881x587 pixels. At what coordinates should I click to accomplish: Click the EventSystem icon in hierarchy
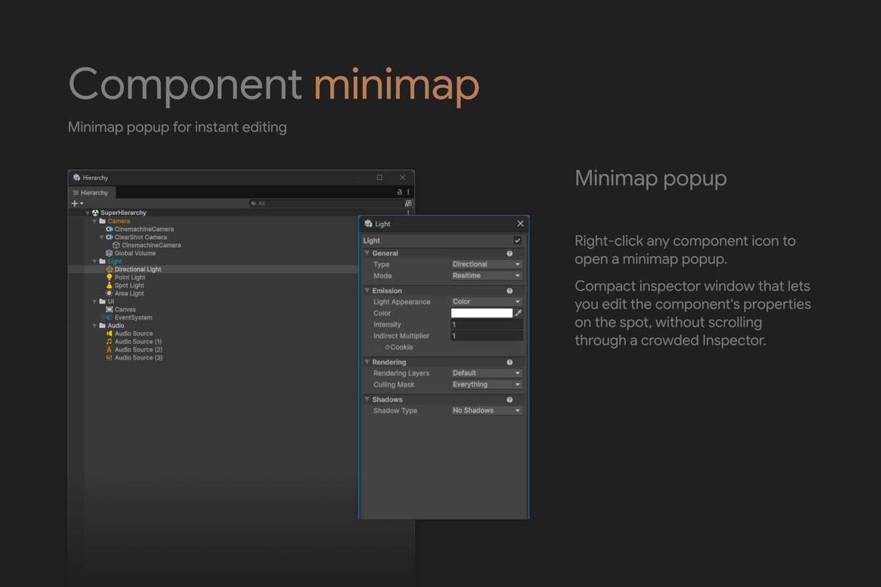pos(109,318)
